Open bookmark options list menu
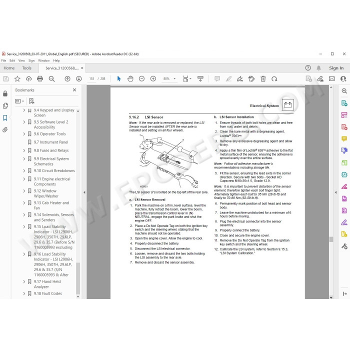This screenshot has height=350, width=350. coord(19,101)
